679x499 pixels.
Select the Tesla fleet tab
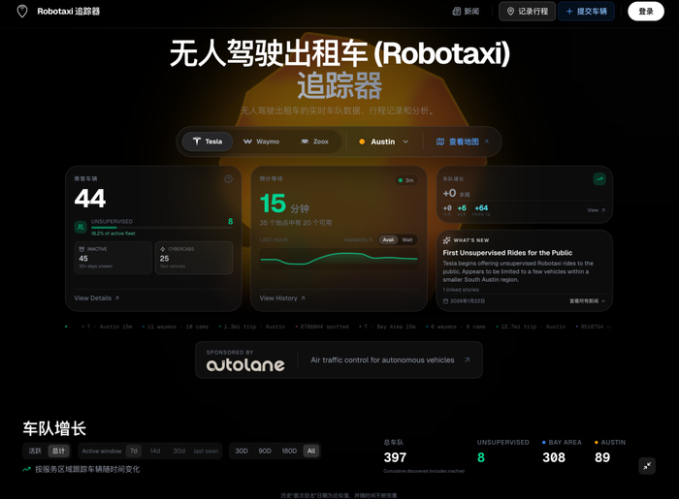(207, 141)
